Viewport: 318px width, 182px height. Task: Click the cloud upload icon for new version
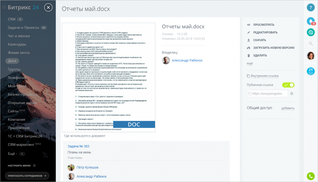(x=249, y=48)
